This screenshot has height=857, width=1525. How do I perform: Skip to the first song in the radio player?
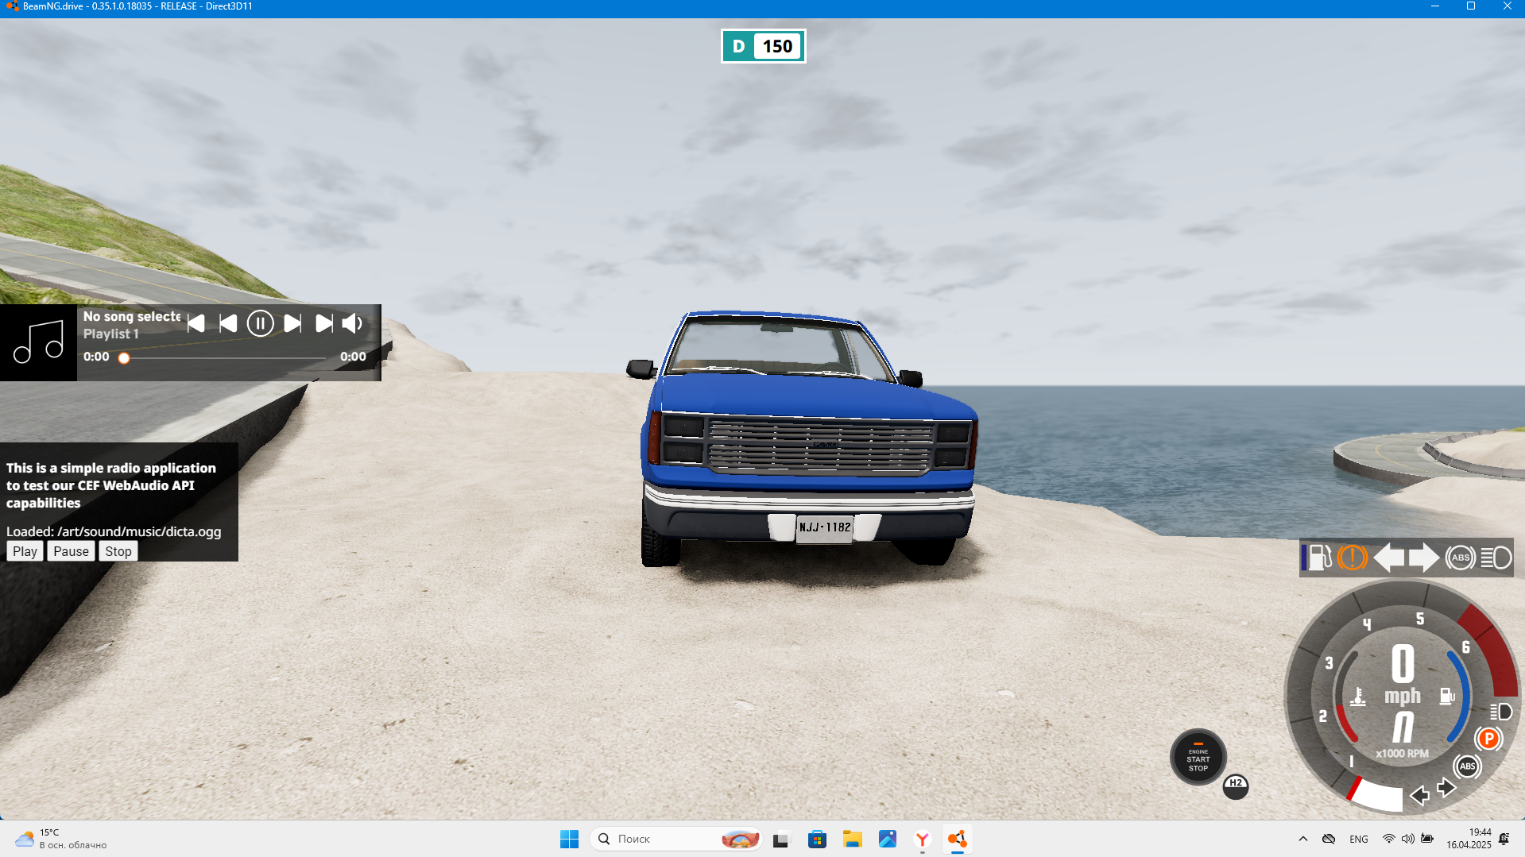tap(196, 323)
